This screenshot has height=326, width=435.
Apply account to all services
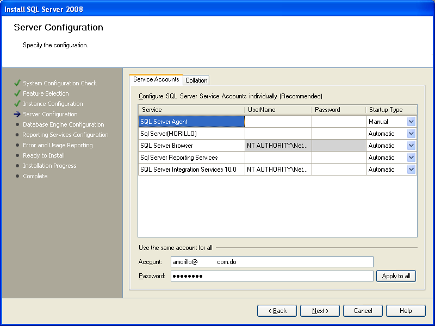tap(396, 276)
